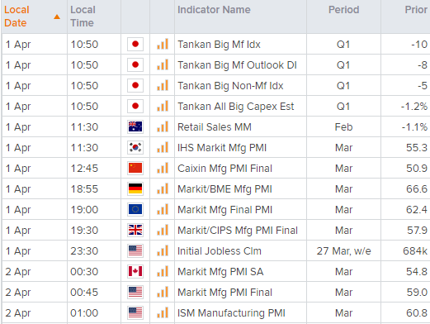Screen dimensions: 430x324
Task: Click importance bars icon for ISM Manufacturing PMI
Action: [163, 312]
